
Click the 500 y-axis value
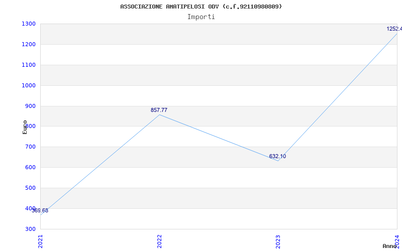coord(30,188)
